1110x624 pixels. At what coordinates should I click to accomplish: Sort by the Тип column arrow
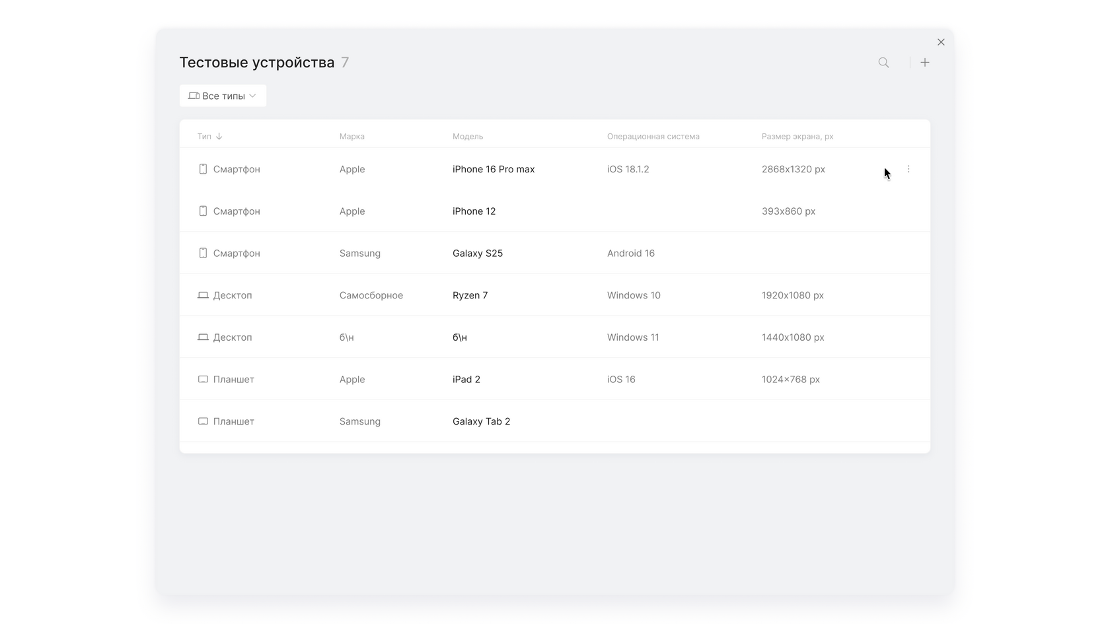click(x=219, y=137)
